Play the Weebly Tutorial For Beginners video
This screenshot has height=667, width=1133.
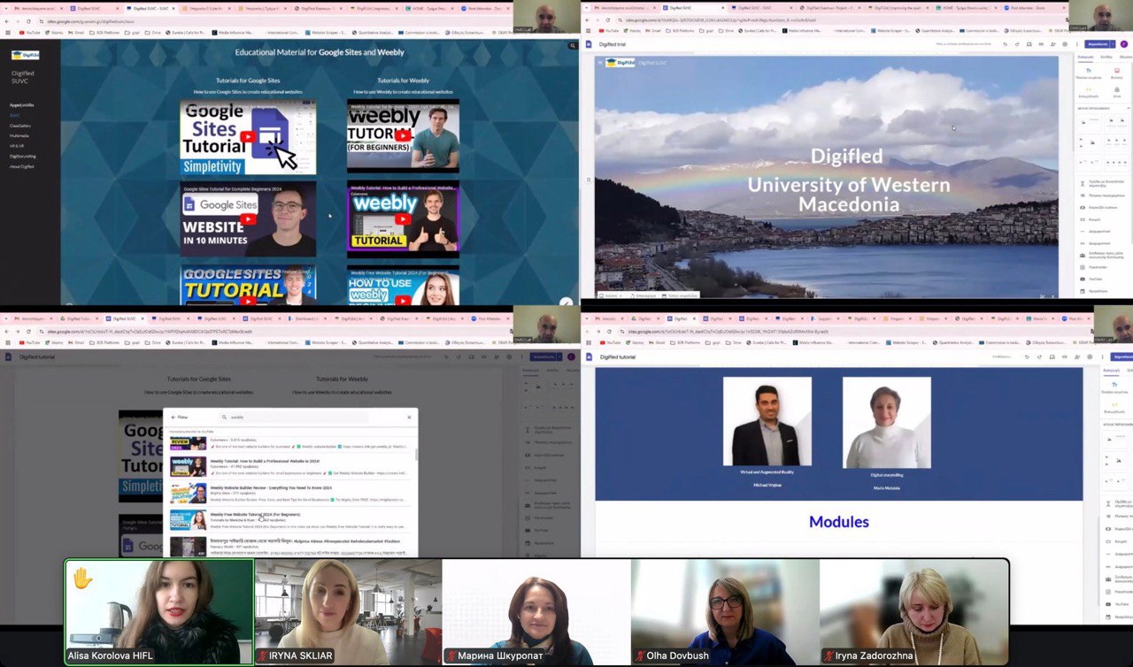click(x=403, y=136)
